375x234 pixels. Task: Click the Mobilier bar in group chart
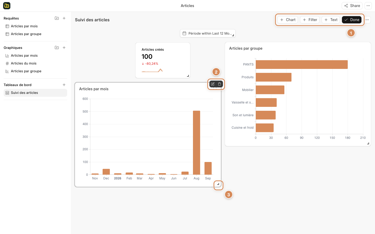tap(270, 90)
